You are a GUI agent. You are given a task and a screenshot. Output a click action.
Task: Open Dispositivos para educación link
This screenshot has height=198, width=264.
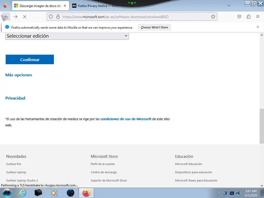(194, 172)
